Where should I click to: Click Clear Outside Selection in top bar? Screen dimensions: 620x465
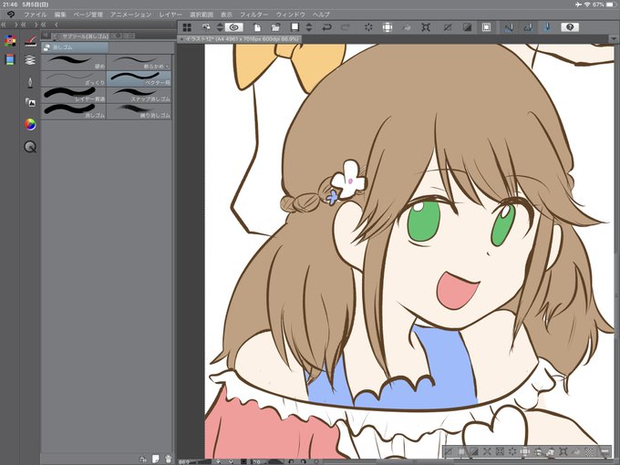pyautogui.click(x=387, y=27)
